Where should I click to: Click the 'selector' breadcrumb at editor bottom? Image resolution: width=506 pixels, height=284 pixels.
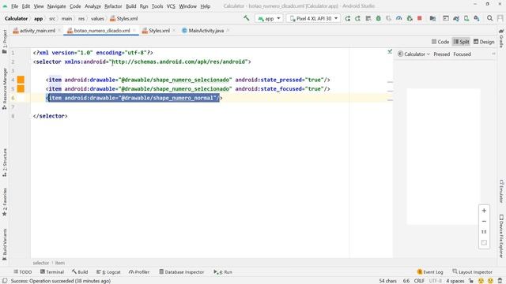coord(40,263)
